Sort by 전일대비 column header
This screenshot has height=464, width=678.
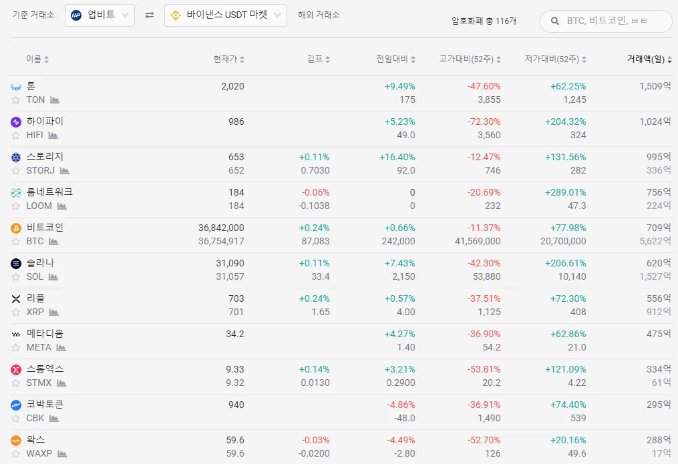[x=395, y=59]
